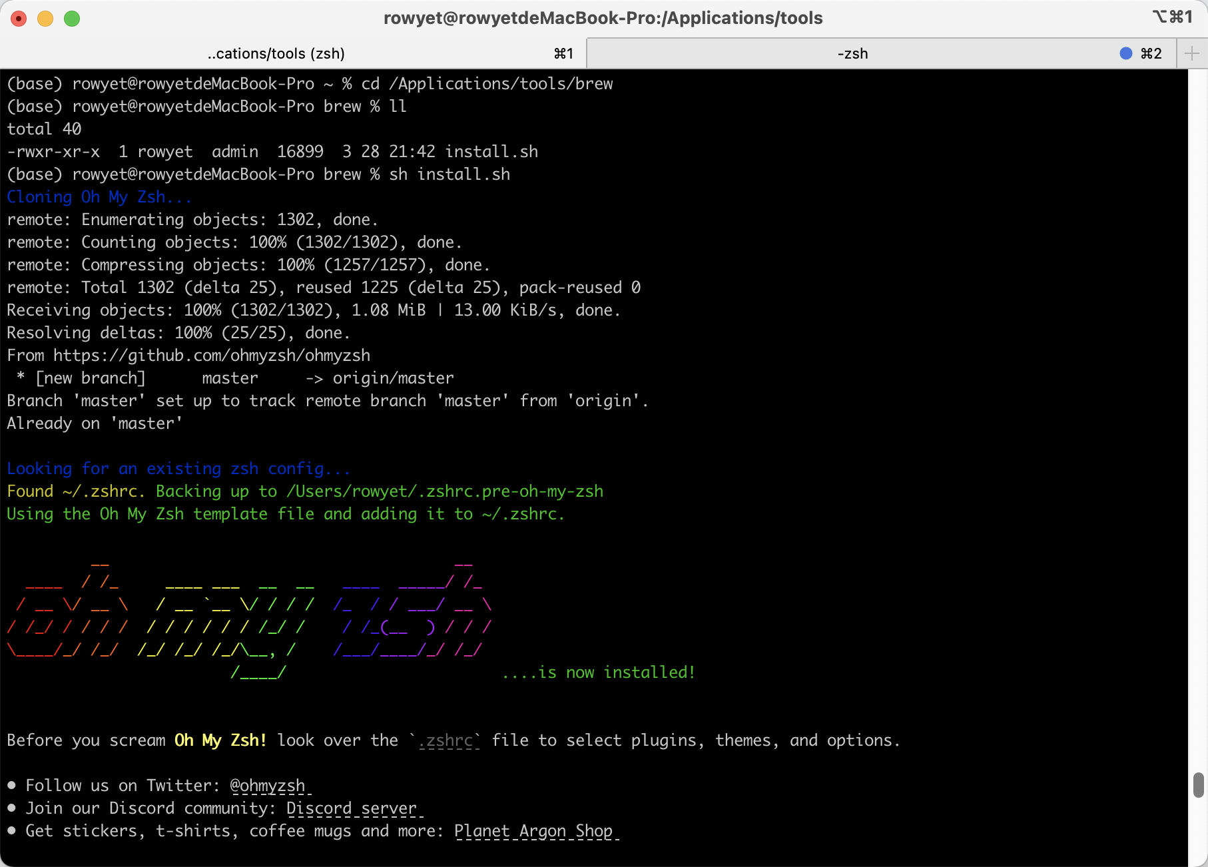Image resolution: width=1208 pixels, height=867 pixels.
Task: Click 'pack-reused 0' text
Action: coord(580,288)
